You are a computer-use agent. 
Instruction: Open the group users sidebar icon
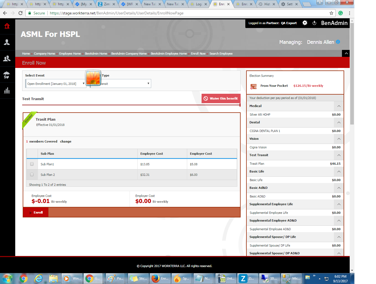click(7, 59)
